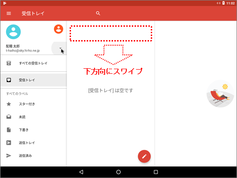237x178 pixels.
Task: Open the 下書き drafts folder
Action: point(34,130)
